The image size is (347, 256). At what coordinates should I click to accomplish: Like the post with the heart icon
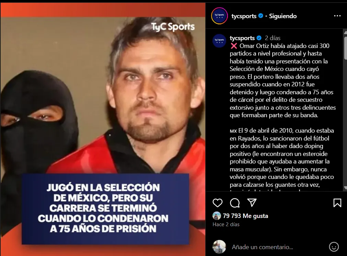tap(217, 203)
